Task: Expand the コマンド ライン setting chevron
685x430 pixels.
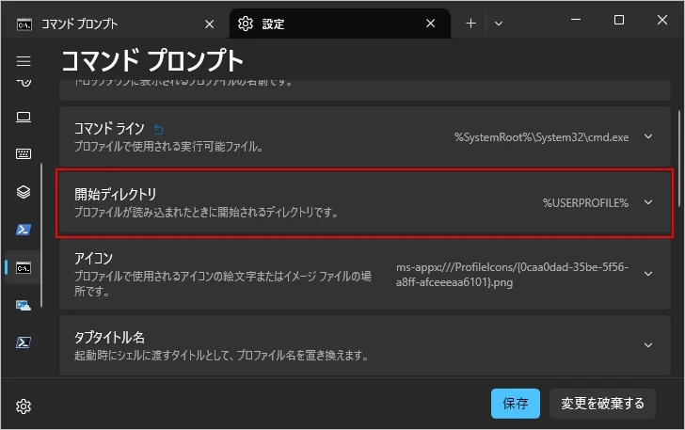Action: tap(648, 136)
